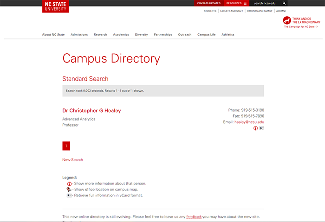The width and height of the screenshot is (325, 222).
Task: Go to Faculty and Staff page
Action: [232, 11]
